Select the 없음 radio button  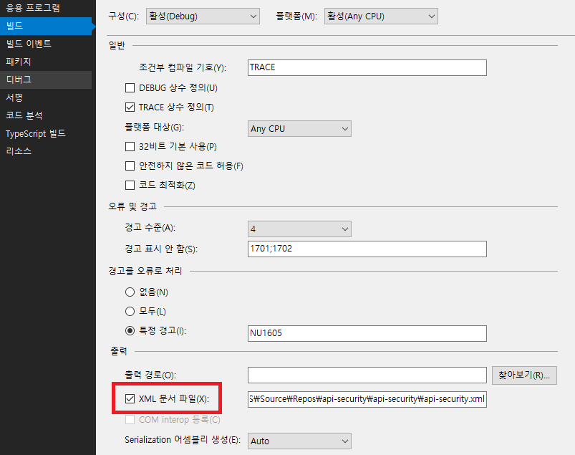130,292
